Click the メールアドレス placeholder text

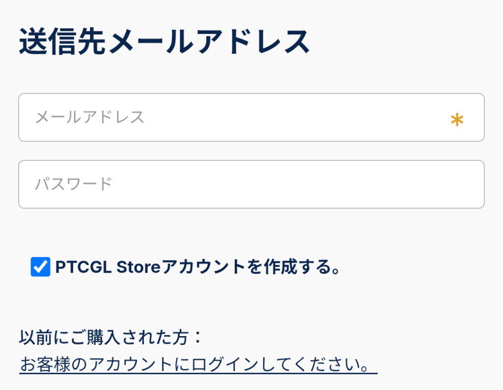pyautogui.click(x=90, y=117)
